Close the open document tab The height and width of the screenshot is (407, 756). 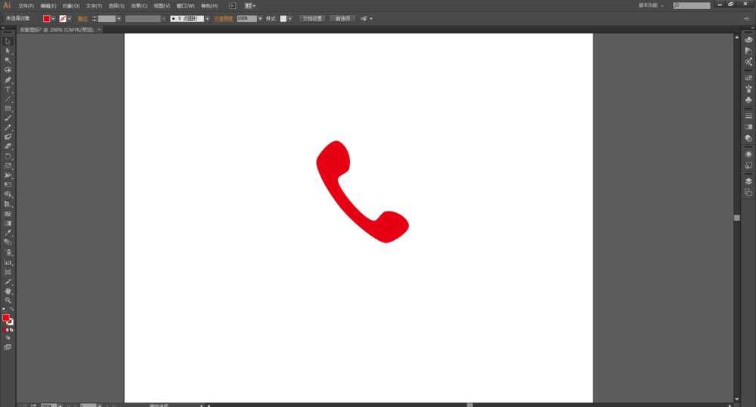point(100,30)
